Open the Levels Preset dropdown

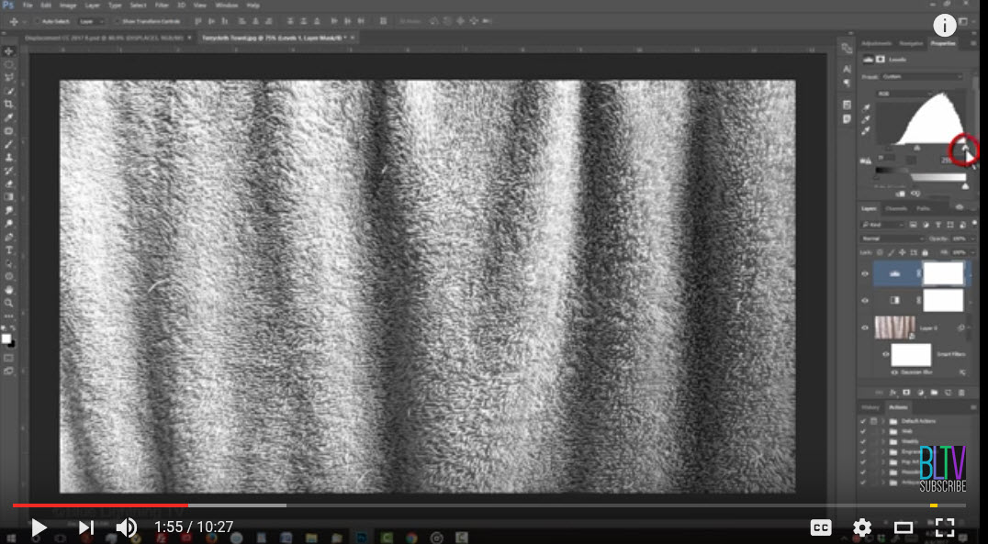tap(923, 76)
